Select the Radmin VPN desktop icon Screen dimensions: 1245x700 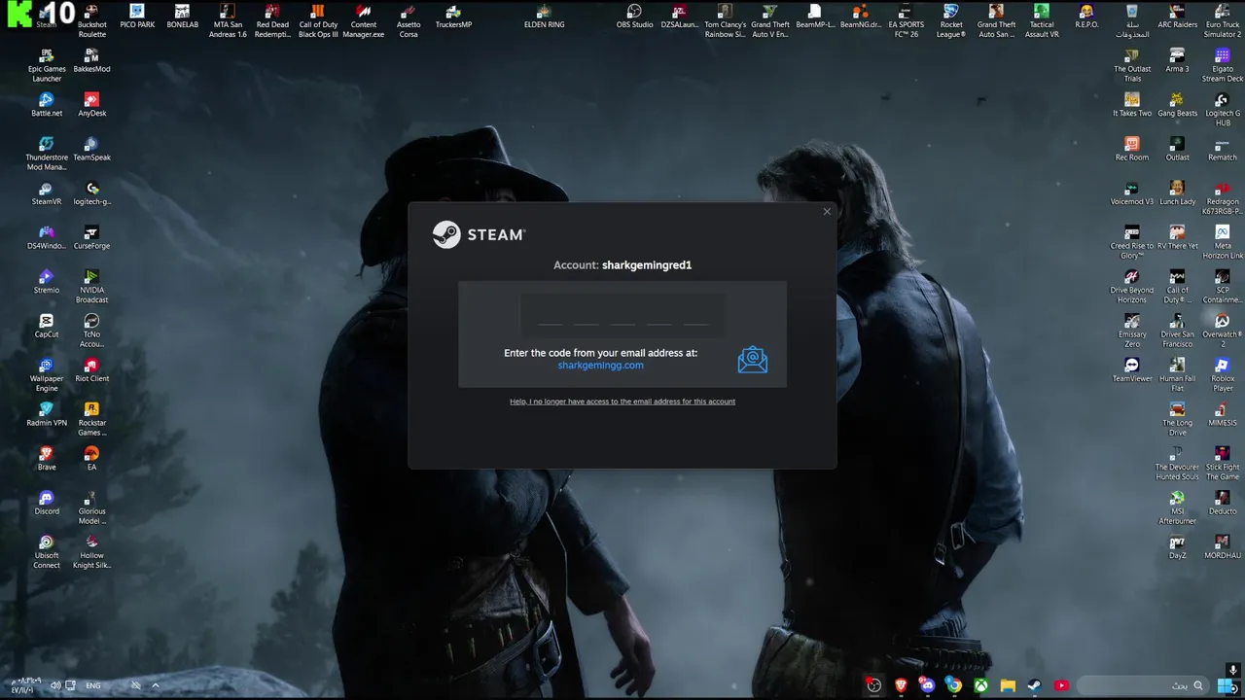47,414
